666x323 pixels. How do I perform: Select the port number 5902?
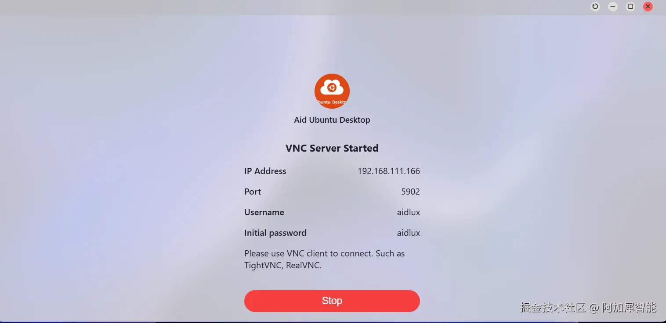click(411, 192)
